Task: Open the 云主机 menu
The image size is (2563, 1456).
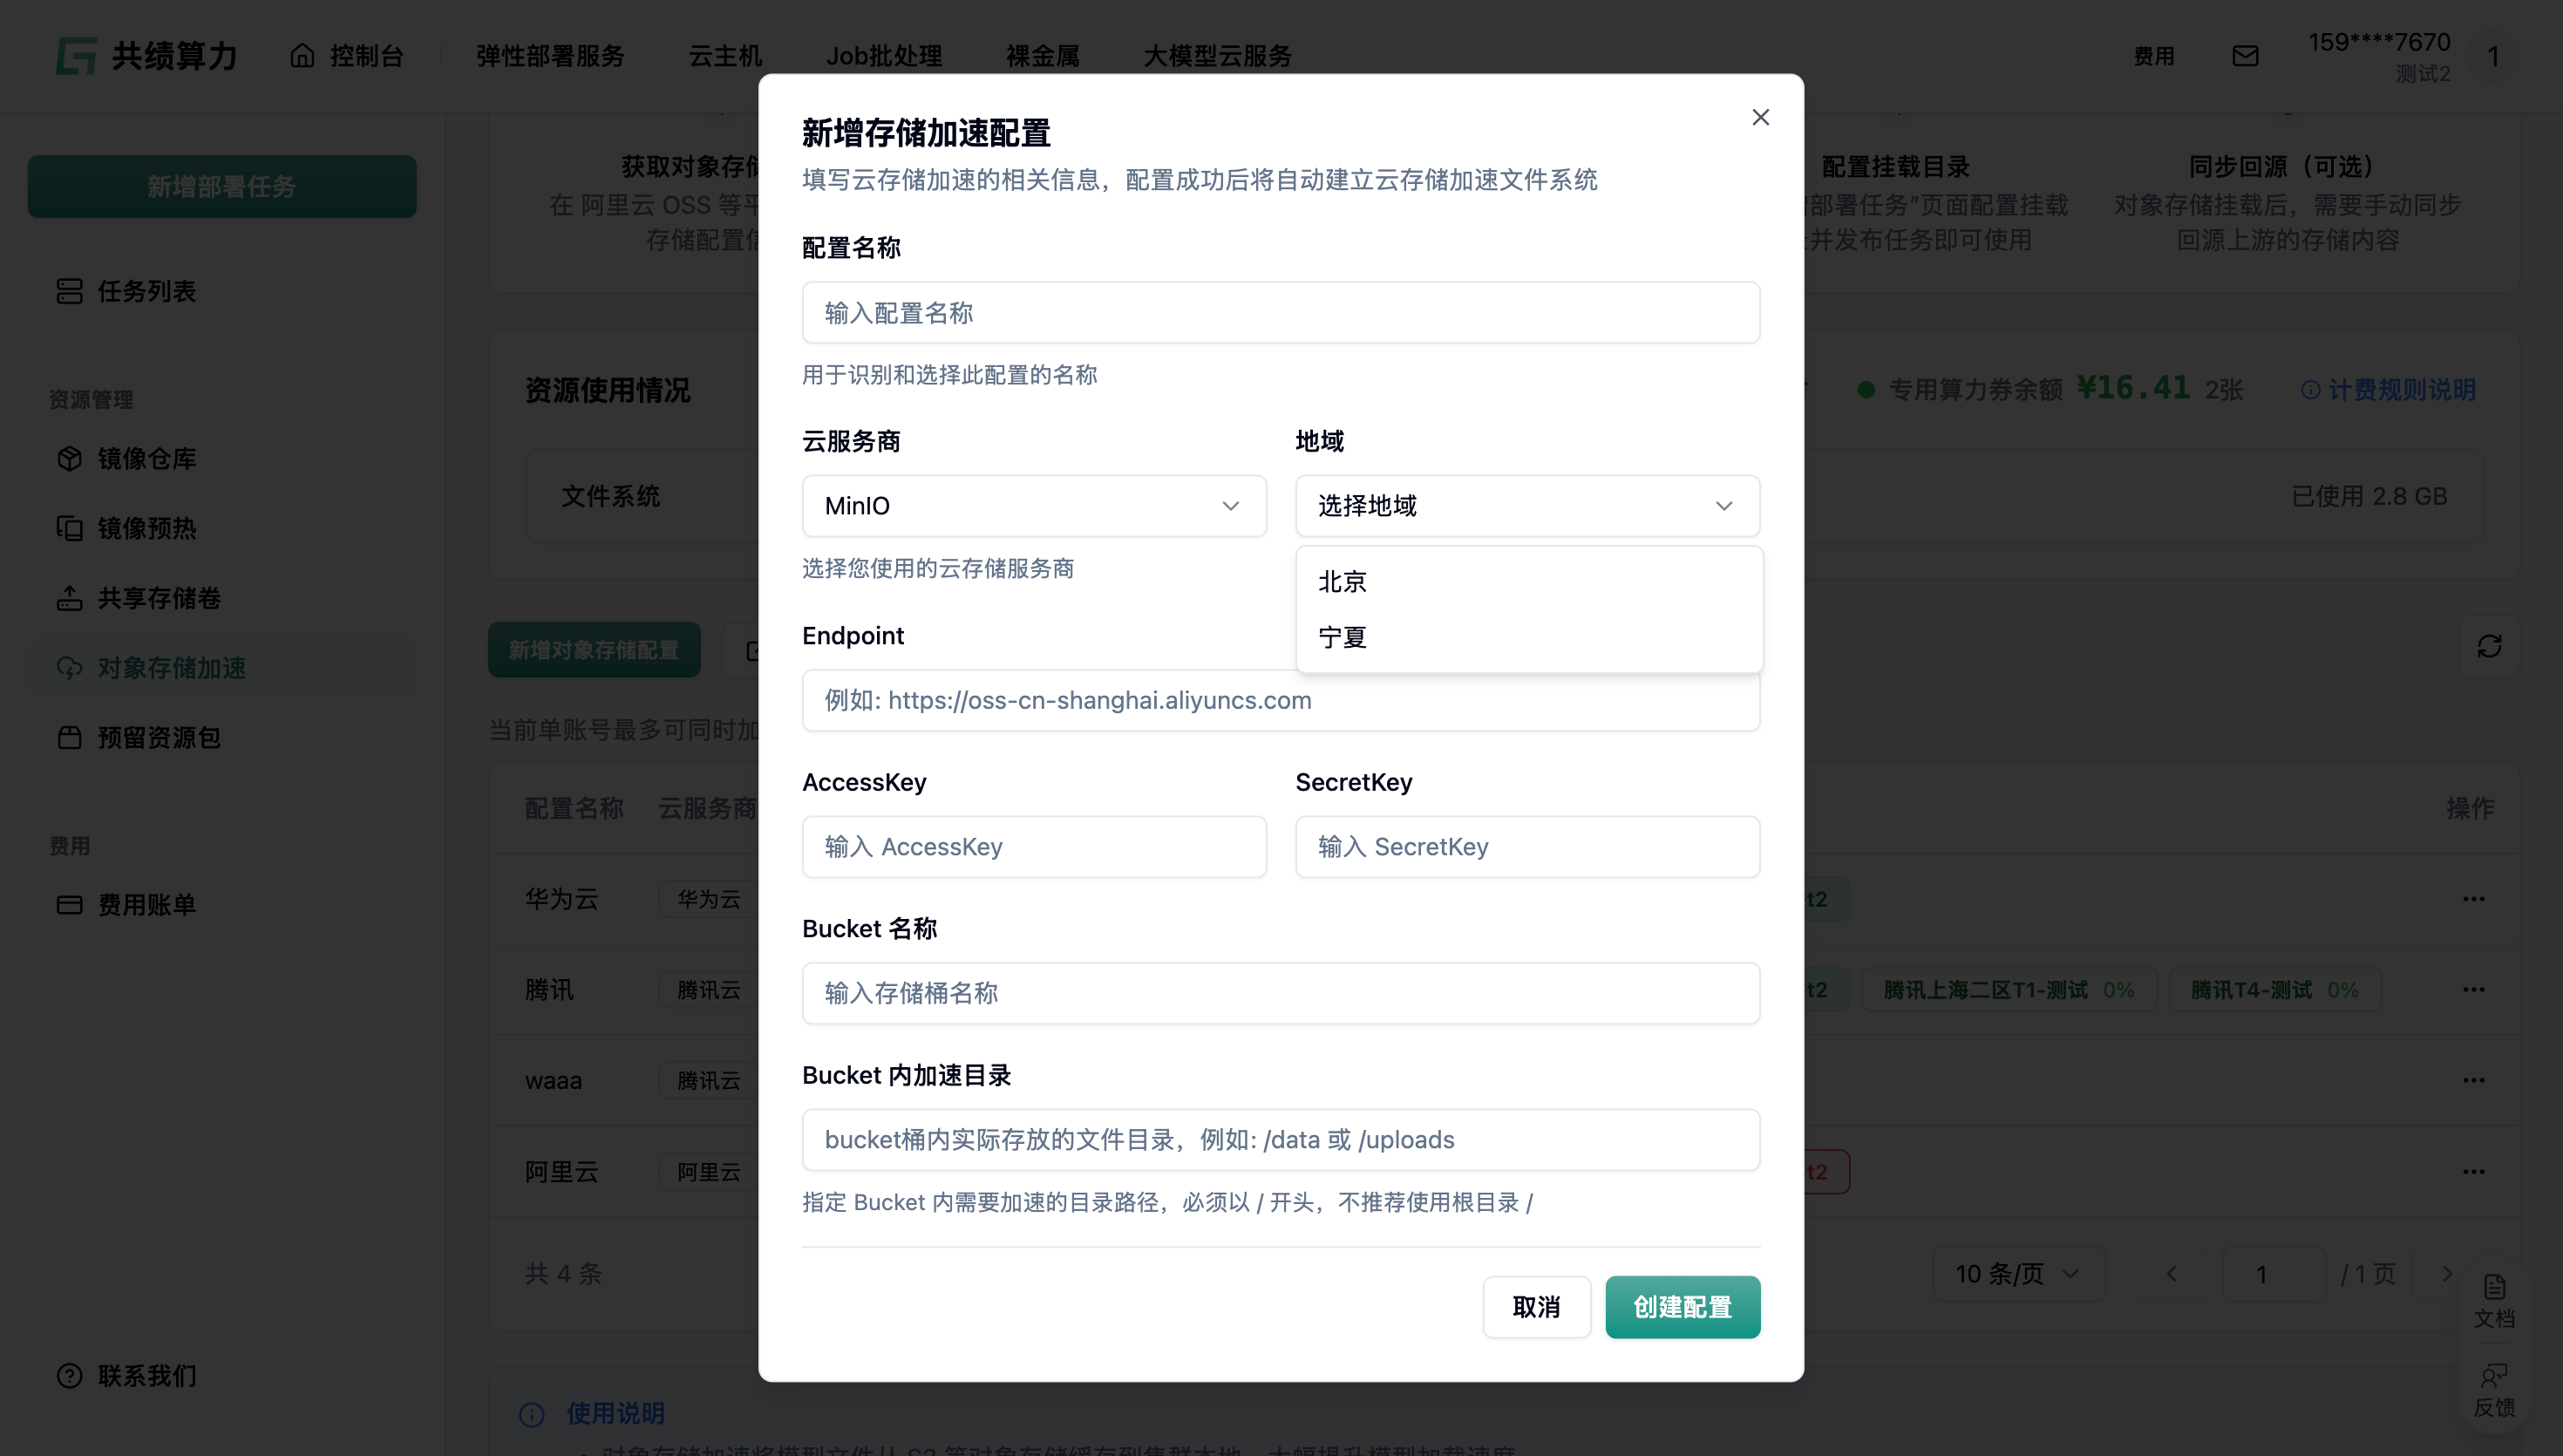Action: point(724,56)
